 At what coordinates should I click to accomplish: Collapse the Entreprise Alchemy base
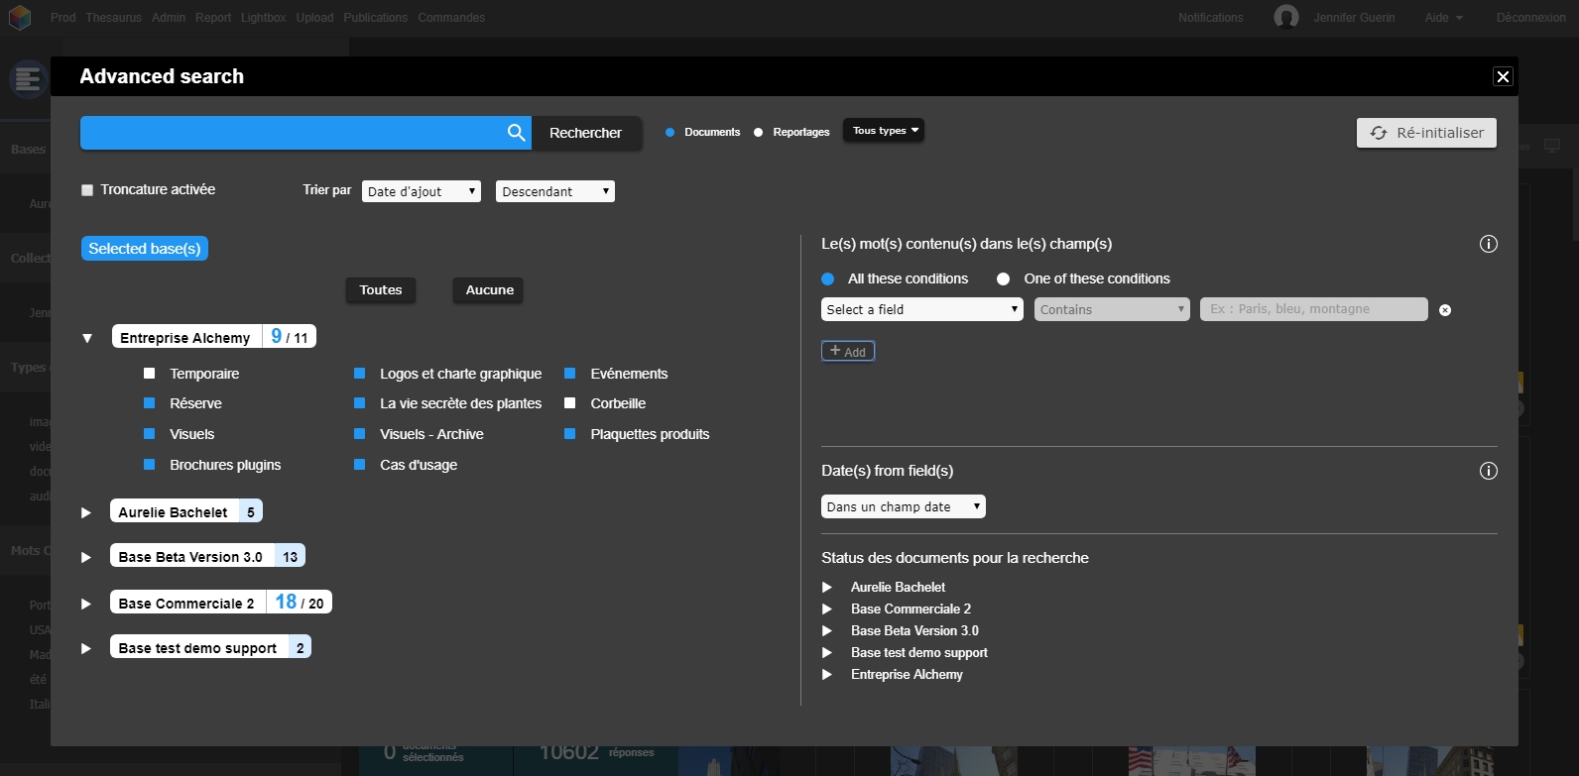(x=87, y=338)
